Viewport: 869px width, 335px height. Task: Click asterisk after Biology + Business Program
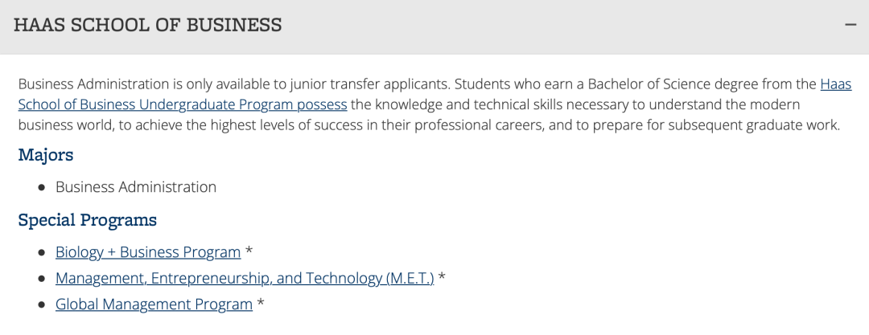(249, 252)
